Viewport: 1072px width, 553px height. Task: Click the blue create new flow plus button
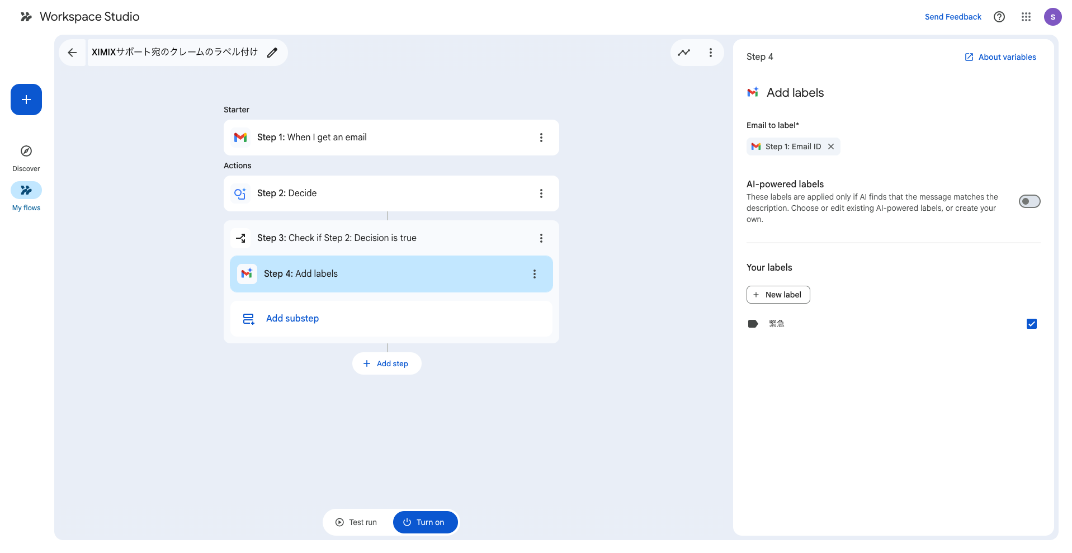click(26, 100)
